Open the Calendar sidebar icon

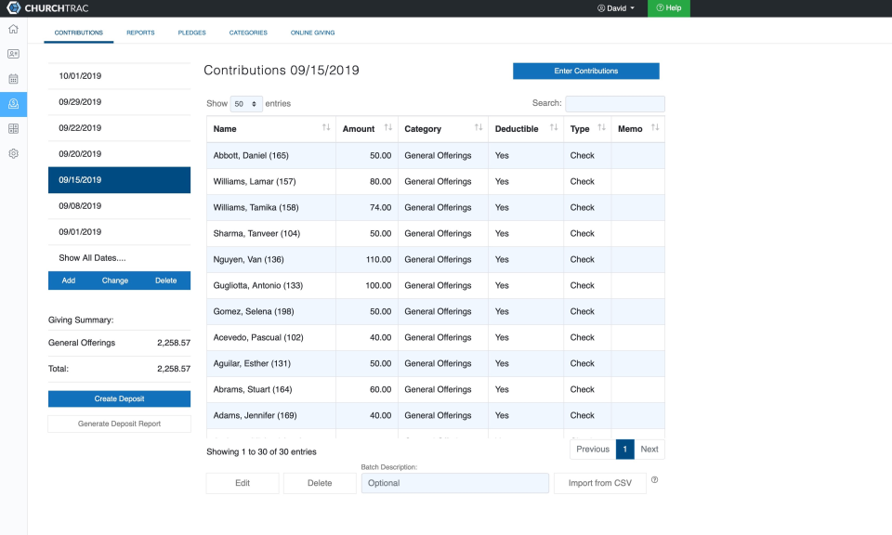click(x=13, y=80)
